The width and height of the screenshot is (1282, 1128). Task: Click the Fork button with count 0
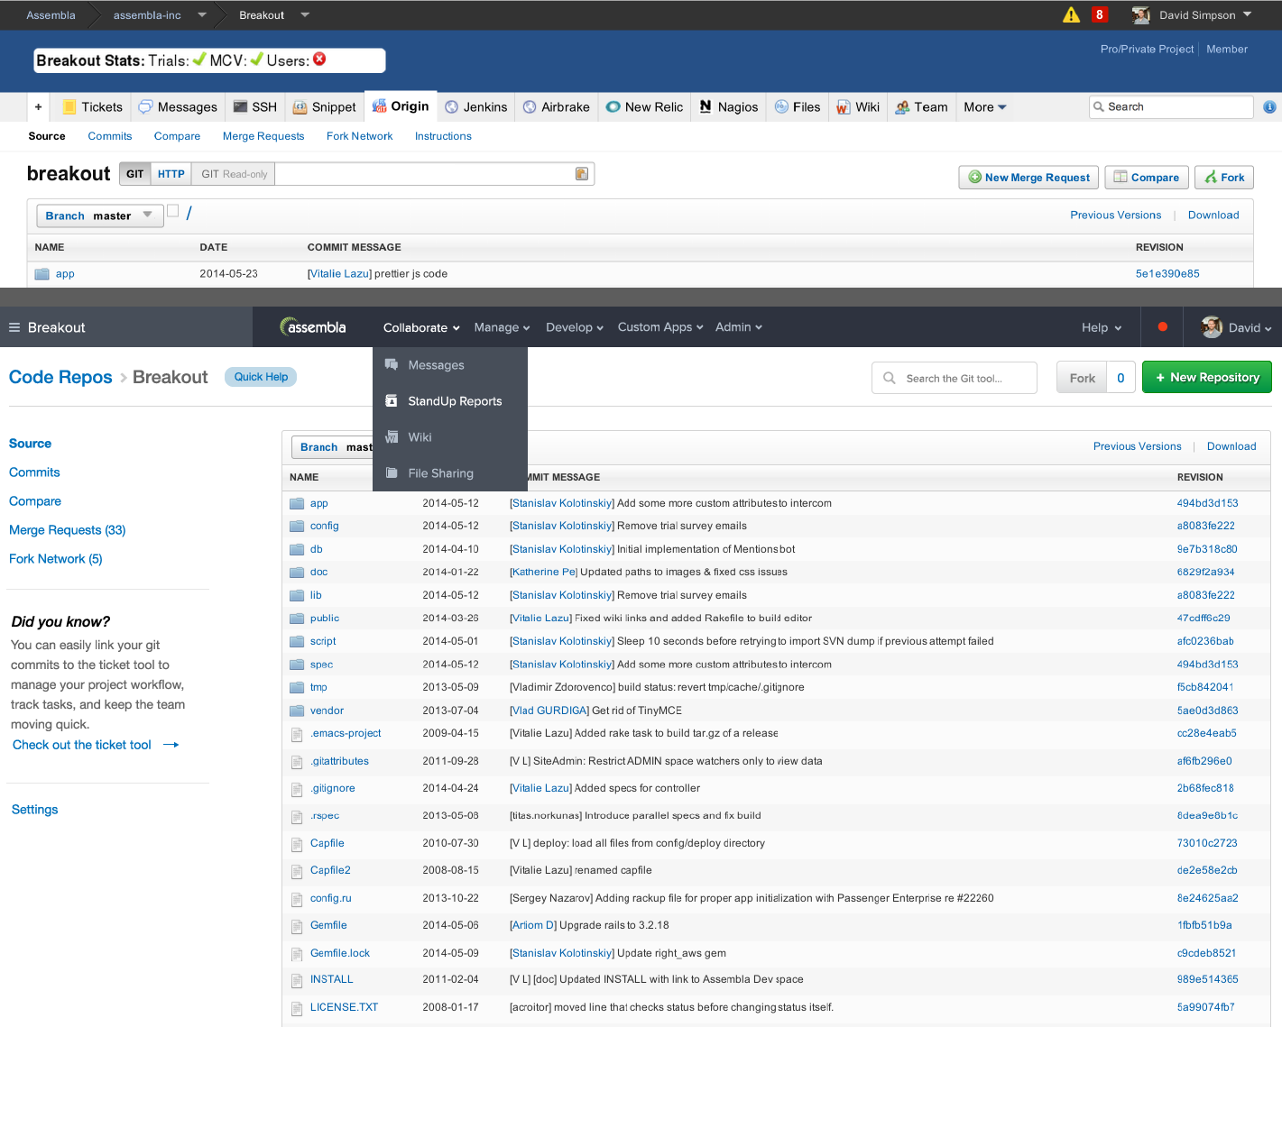pyautogui.click(x=1095, y=378)
